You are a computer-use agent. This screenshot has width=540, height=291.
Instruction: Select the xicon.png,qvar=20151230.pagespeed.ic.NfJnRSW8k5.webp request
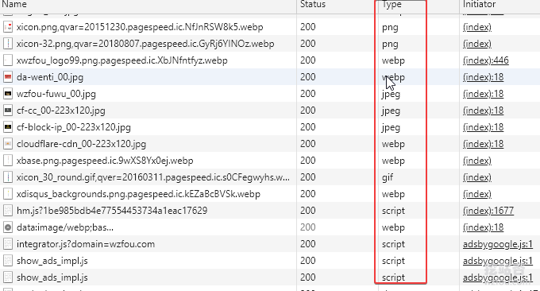coord(140,27)
